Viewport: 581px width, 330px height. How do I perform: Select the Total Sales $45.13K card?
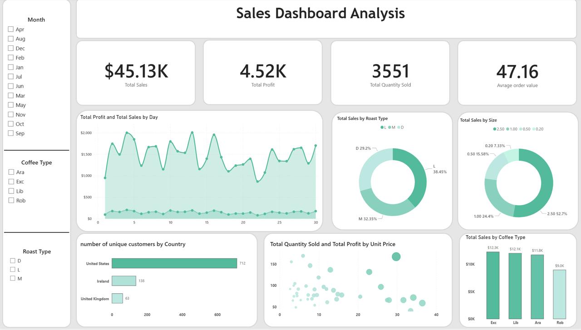[x=136, y=73]
